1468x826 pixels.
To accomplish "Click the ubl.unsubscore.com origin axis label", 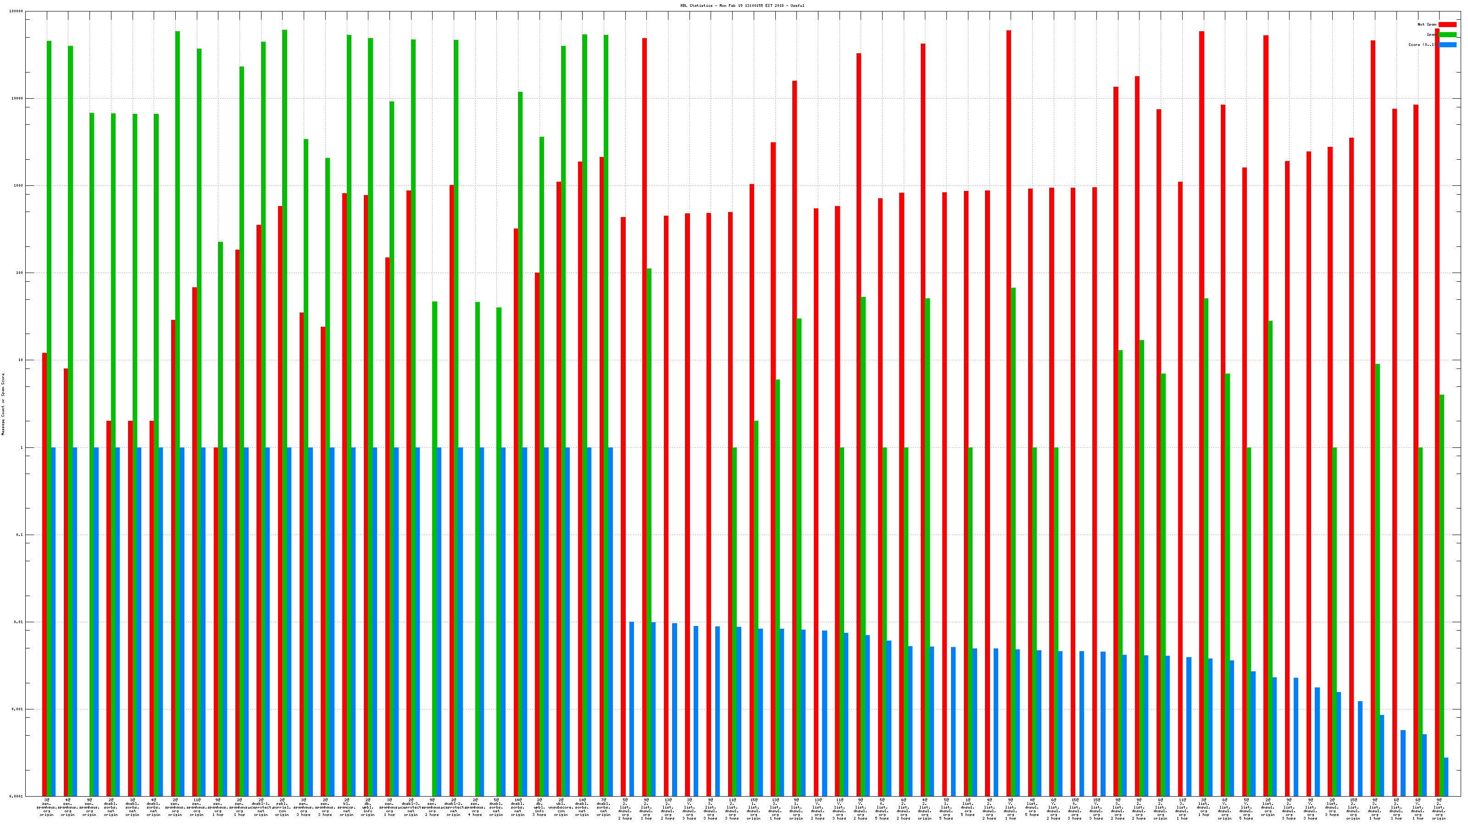I will click(x=561, y=807).
